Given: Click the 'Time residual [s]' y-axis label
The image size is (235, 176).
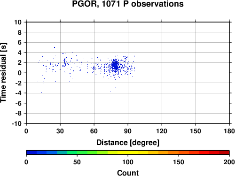Looking at the screenshot, I should pyautogui.click(x=3, y=73).
